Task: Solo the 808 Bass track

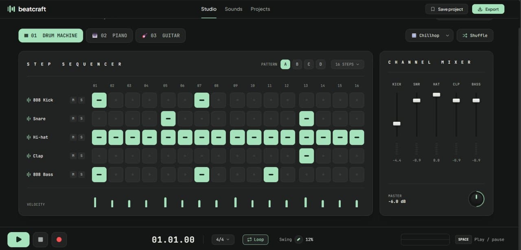Action: pyautogui.click(x=81, y=174)
